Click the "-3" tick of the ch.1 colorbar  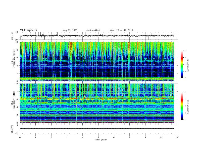(x=185, y=51)
